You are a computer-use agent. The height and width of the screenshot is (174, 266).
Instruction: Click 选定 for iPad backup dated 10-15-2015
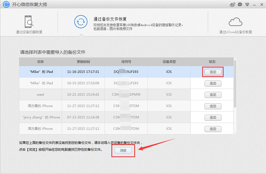pyautogui.click(x=213, y=83)
